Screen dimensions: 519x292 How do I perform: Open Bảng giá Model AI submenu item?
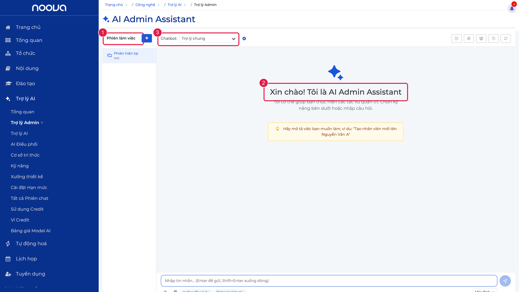30,231
